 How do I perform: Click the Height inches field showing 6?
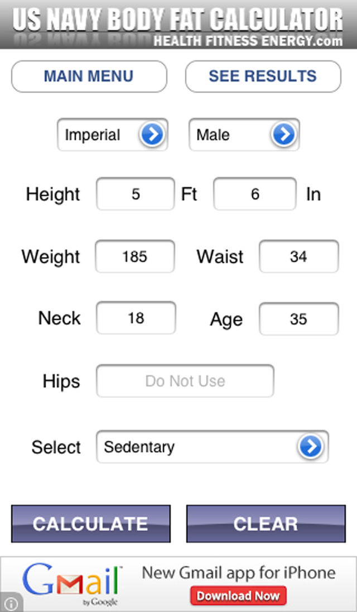tap(254, 194)
